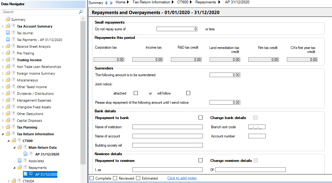This screenshot has height=183, width=332.
Task: Collapse the Tax Return Information node
Action: [x=3, y=134]
